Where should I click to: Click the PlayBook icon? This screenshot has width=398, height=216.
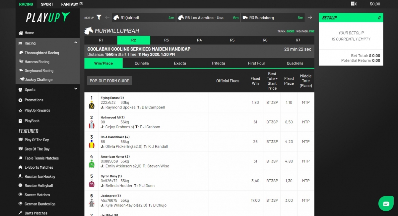tap(21, 121)
